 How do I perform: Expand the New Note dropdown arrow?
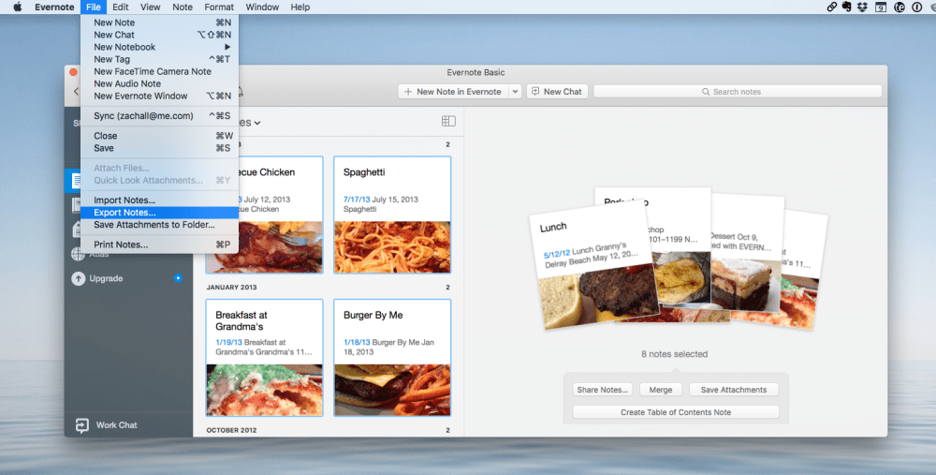coord(514,92)
